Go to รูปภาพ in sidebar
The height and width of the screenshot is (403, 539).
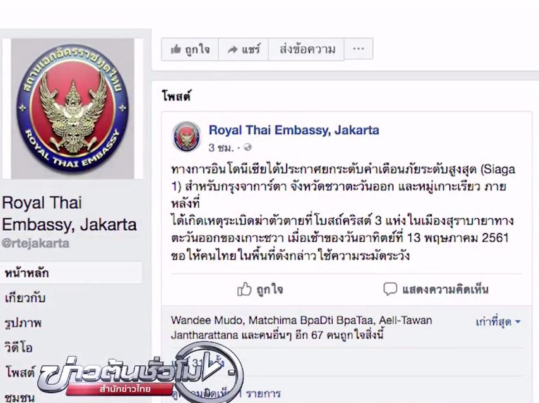23,323
